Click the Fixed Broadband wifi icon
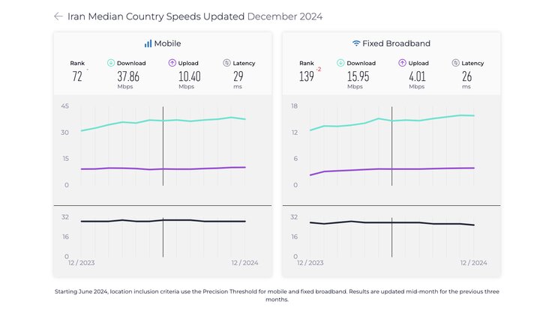 coord(356,43)
